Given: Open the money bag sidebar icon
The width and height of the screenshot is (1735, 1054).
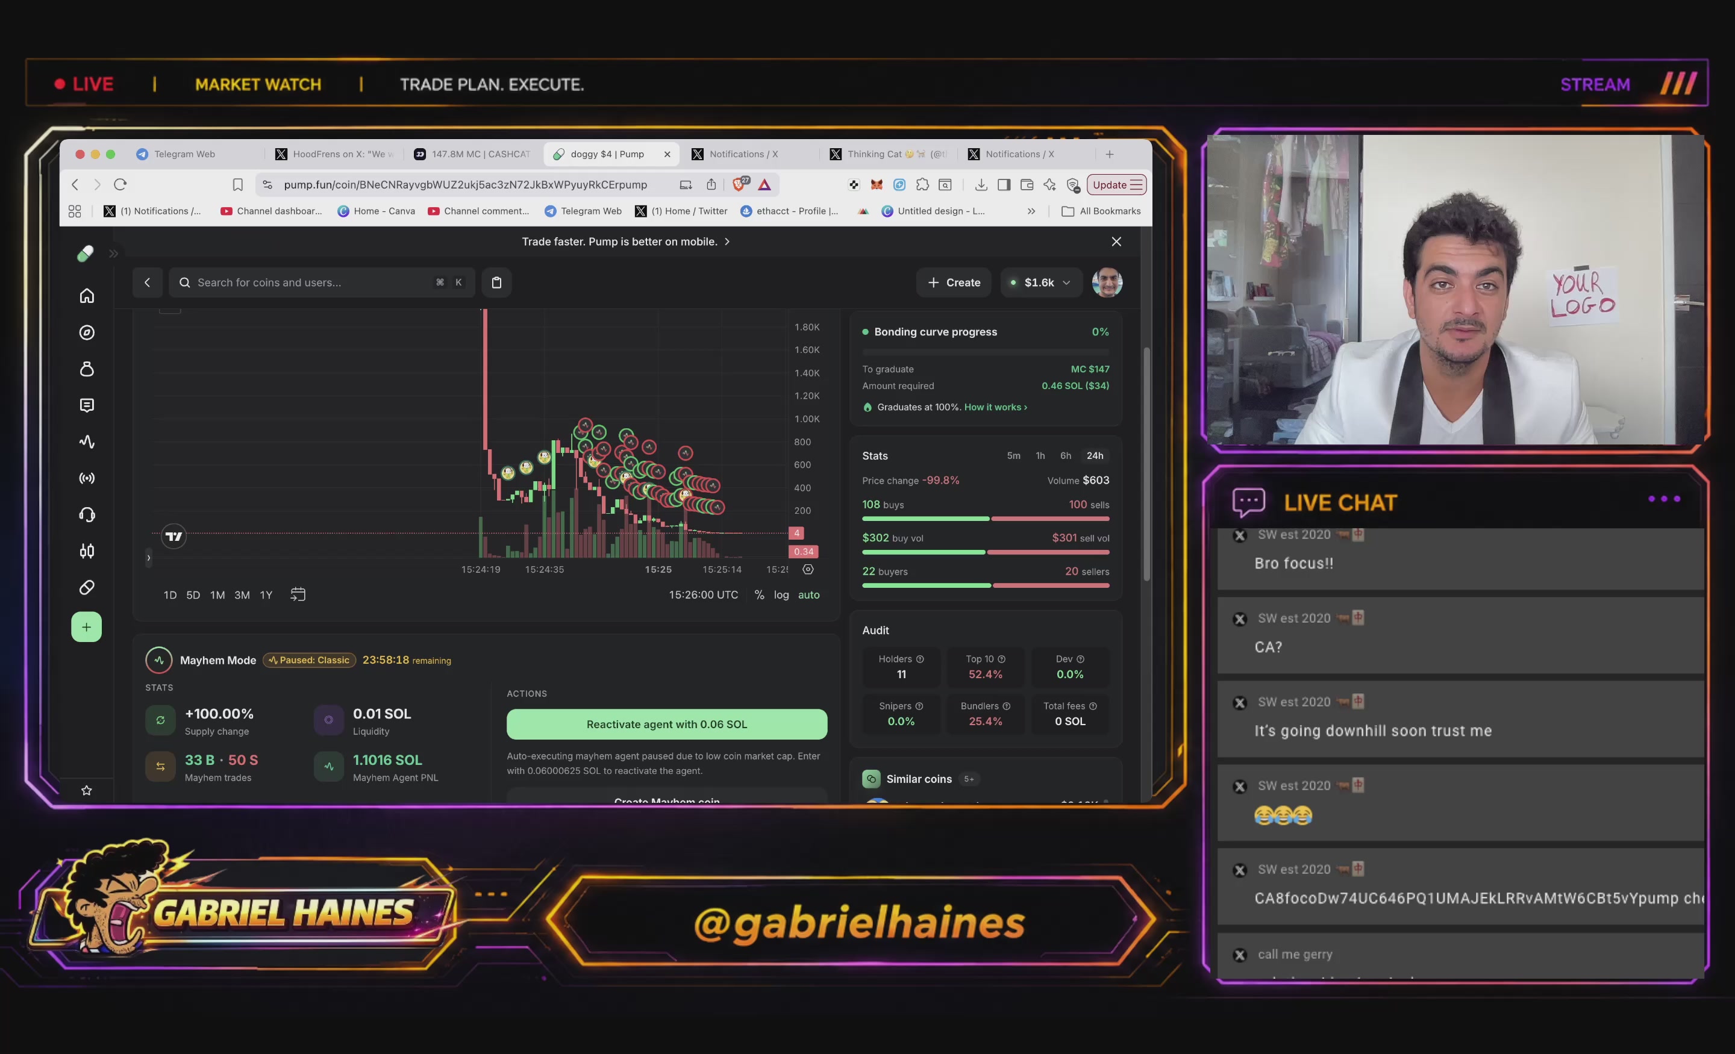Looking at the screenshot, I should click(87, 368).
